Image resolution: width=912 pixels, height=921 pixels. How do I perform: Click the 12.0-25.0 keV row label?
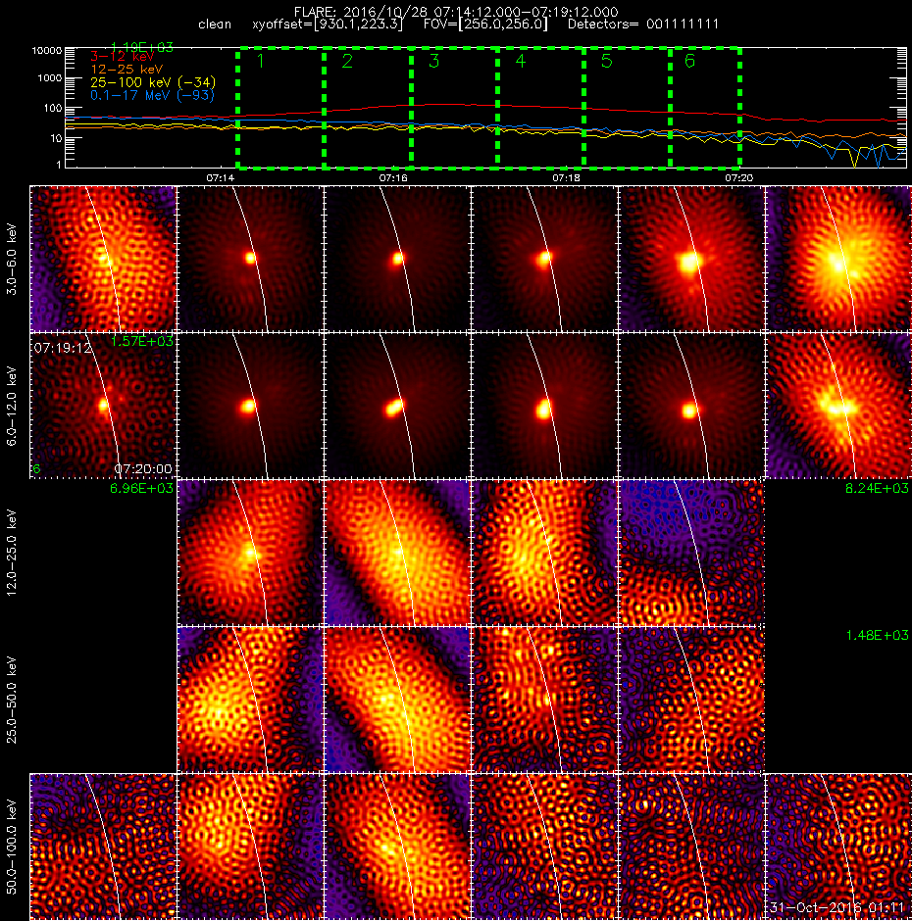pos(12,553)
